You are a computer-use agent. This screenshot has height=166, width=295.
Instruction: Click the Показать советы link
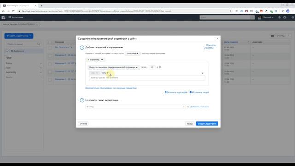coord(211,47)
